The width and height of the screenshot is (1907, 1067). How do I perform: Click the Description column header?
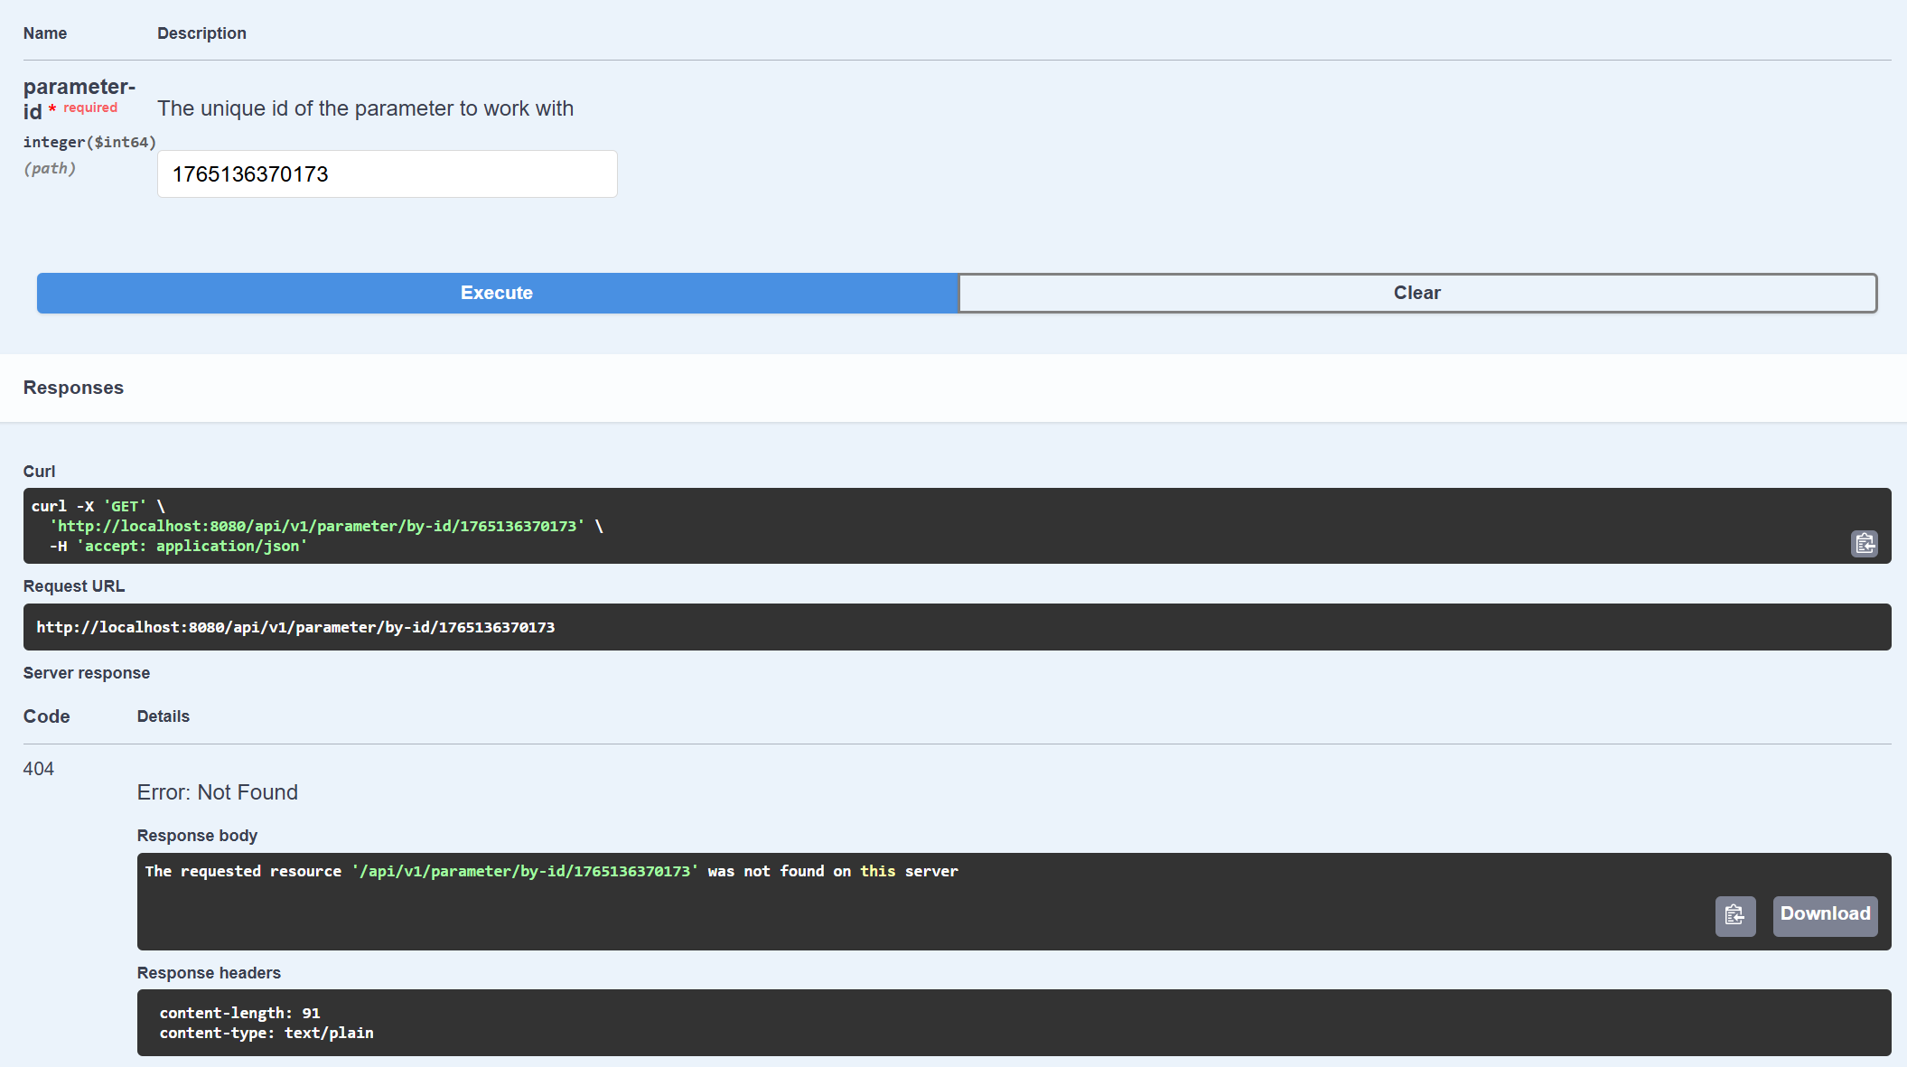201,33
